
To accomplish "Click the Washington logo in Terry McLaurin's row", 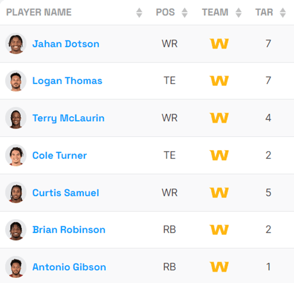I will [x=219, y=118].
